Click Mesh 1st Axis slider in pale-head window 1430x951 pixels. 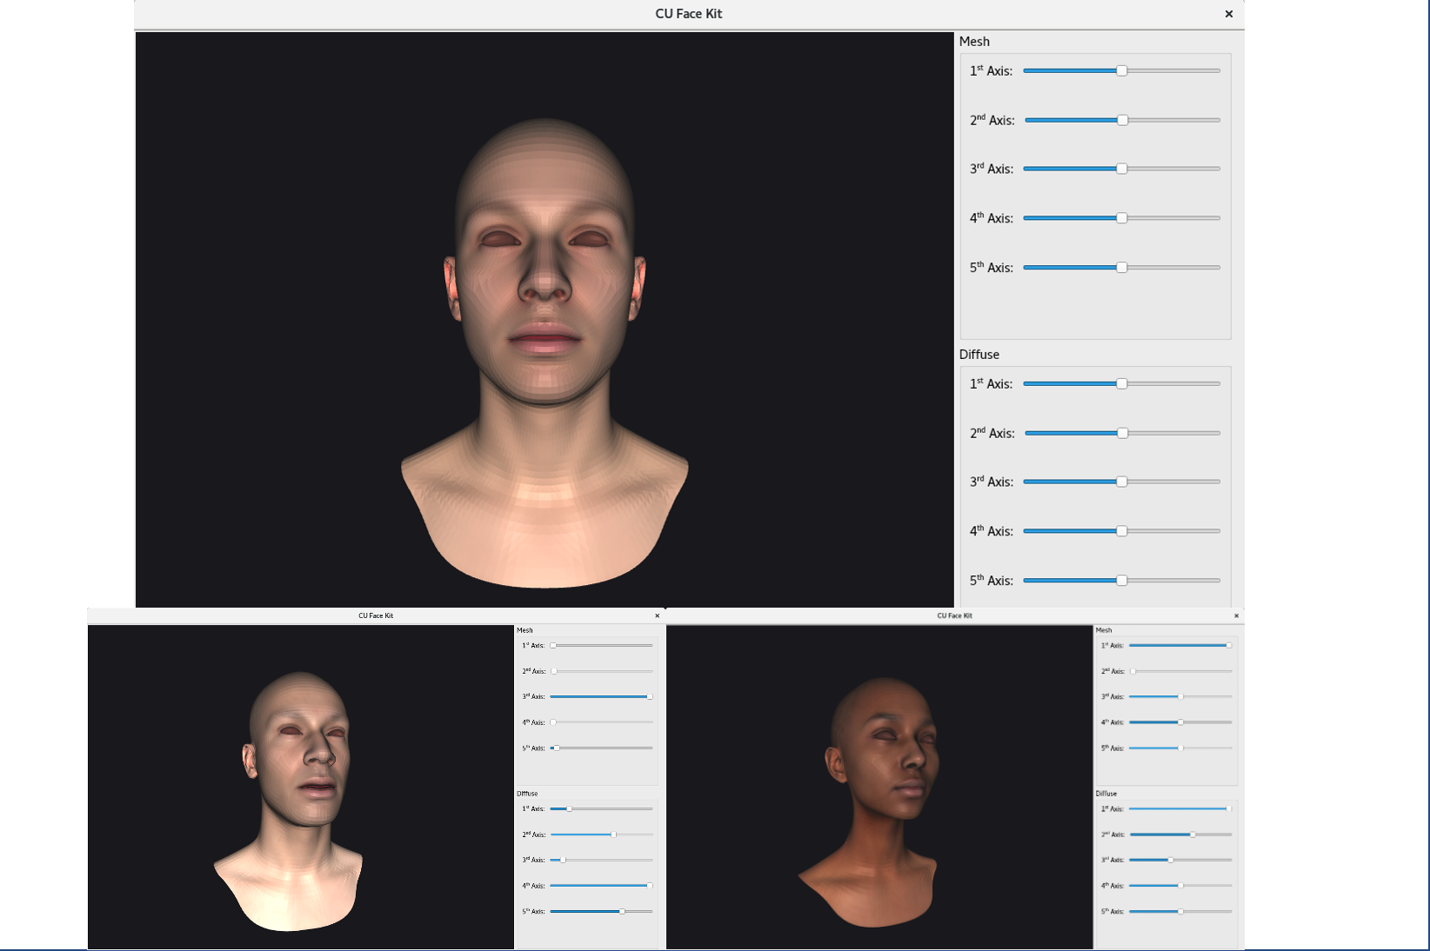tap(601, 646)
